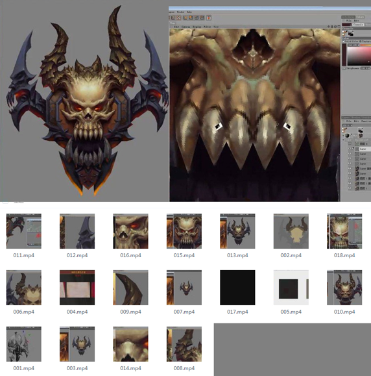The image size is (371, 376).
Task: Open the Layers panel File menu
Action: (349, 121)
